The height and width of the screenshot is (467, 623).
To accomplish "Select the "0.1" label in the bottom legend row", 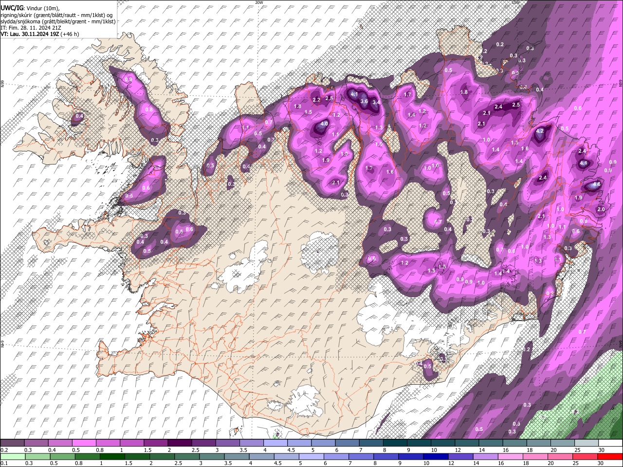I will coord(4,463).
